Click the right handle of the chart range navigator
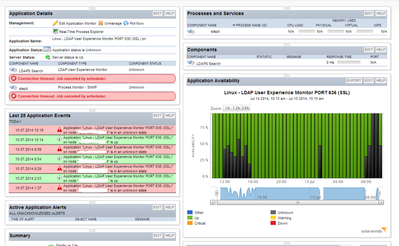Viewport: 399px width, 246px height. click(379, 193)
